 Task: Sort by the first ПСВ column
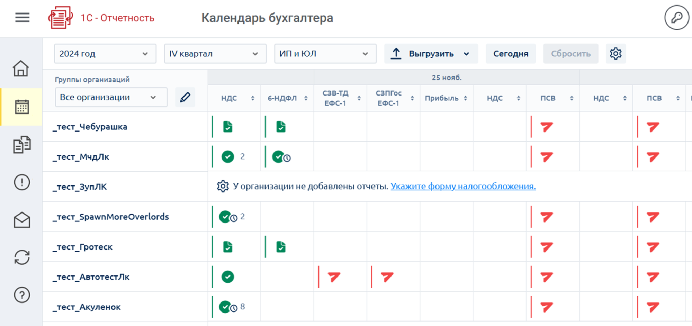[572, 98]
